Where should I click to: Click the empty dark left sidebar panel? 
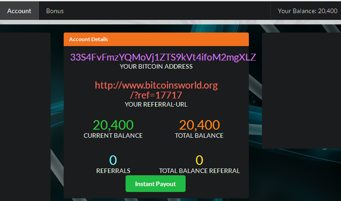(x=25, y=117)
